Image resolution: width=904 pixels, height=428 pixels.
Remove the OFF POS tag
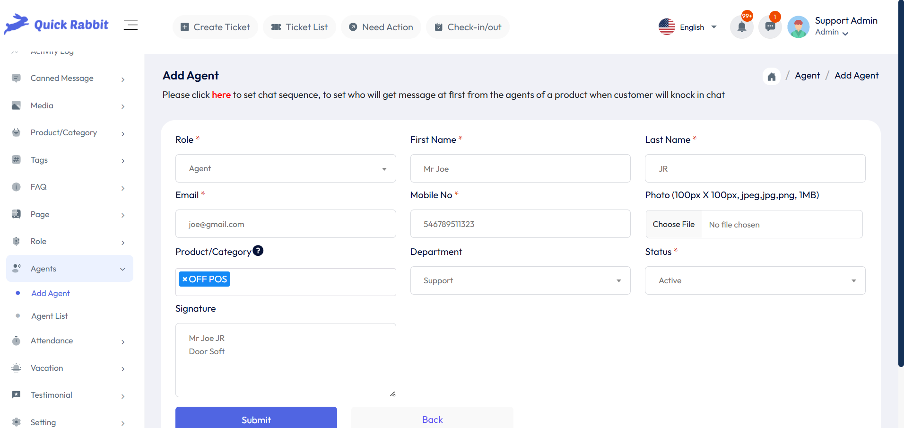click(x=184, y=279)
